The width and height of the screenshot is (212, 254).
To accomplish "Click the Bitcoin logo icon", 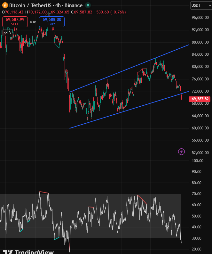I will tap(5, 5).
